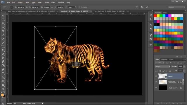Select the History Brush tool
The height and width of the screenshot is (105, 187).
click(3, 50)
